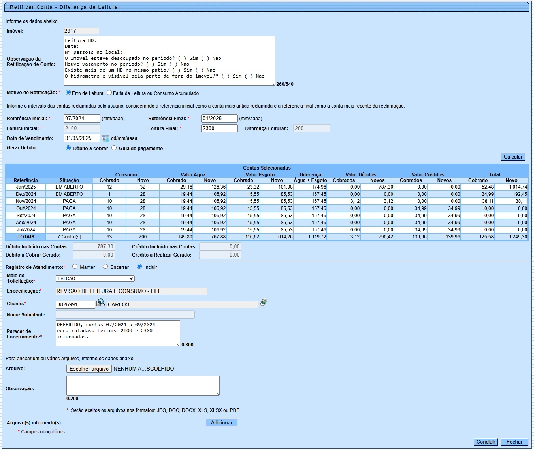Click the file Observação text area
535x450 pixels.
pyautogui.click(x=143, y=386)
